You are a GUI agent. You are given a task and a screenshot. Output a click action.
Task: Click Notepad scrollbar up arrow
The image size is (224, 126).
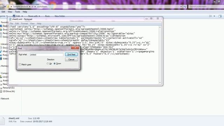click(160, 27)
